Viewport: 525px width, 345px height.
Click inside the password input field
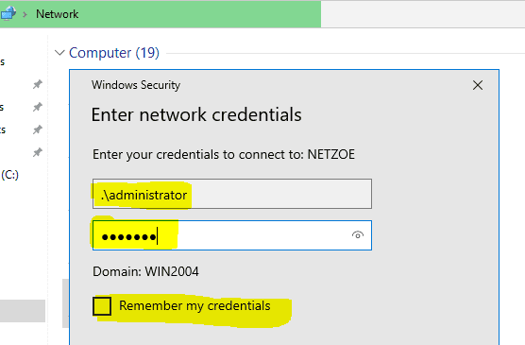(232, 235)
